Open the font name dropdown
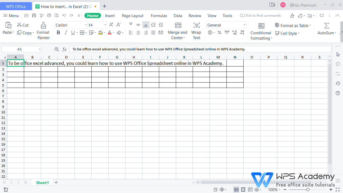 pyautogui.click(x=85, y=25)
